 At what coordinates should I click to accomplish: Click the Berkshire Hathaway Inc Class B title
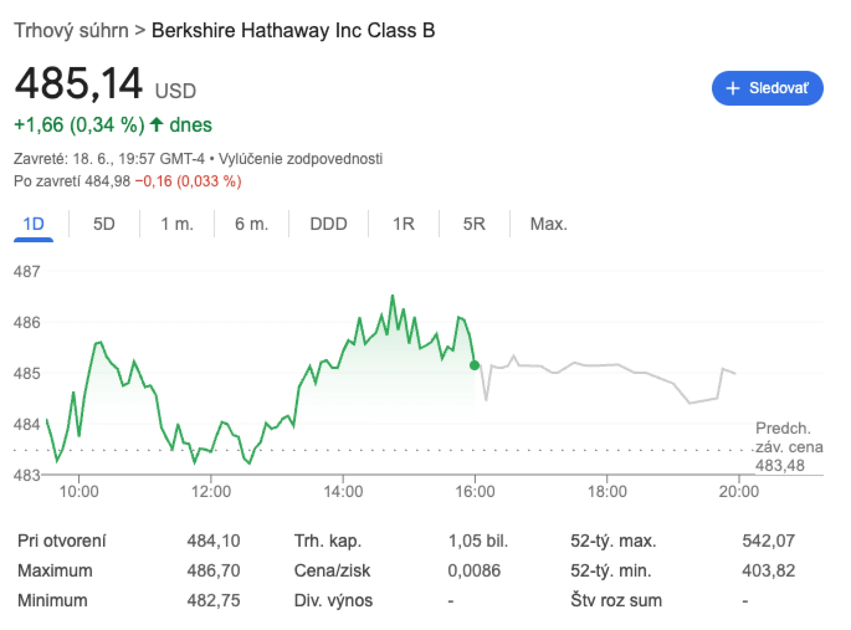pos(293,31)
